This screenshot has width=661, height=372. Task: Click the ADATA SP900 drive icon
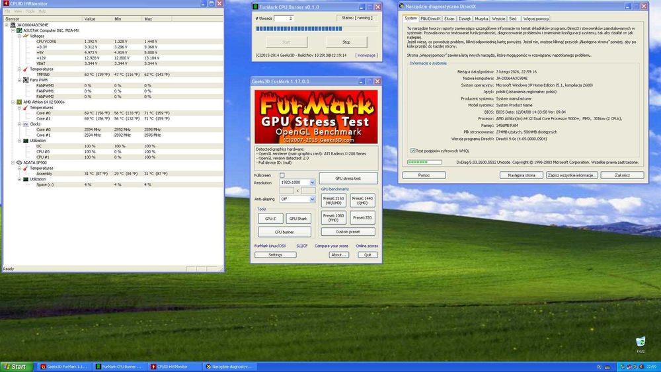(x=19, y=162)
